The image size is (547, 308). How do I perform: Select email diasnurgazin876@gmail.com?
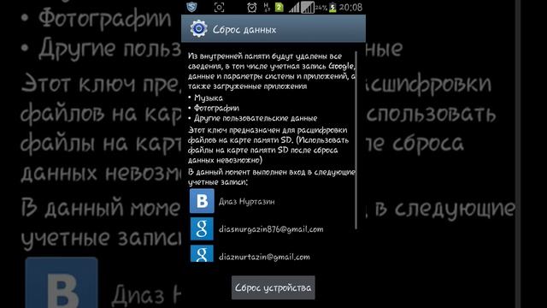point(271,229)
